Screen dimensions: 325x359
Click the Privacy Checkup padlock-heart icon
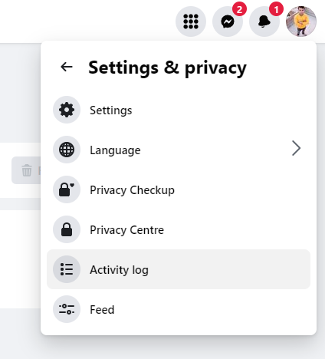tap(67, 189)
